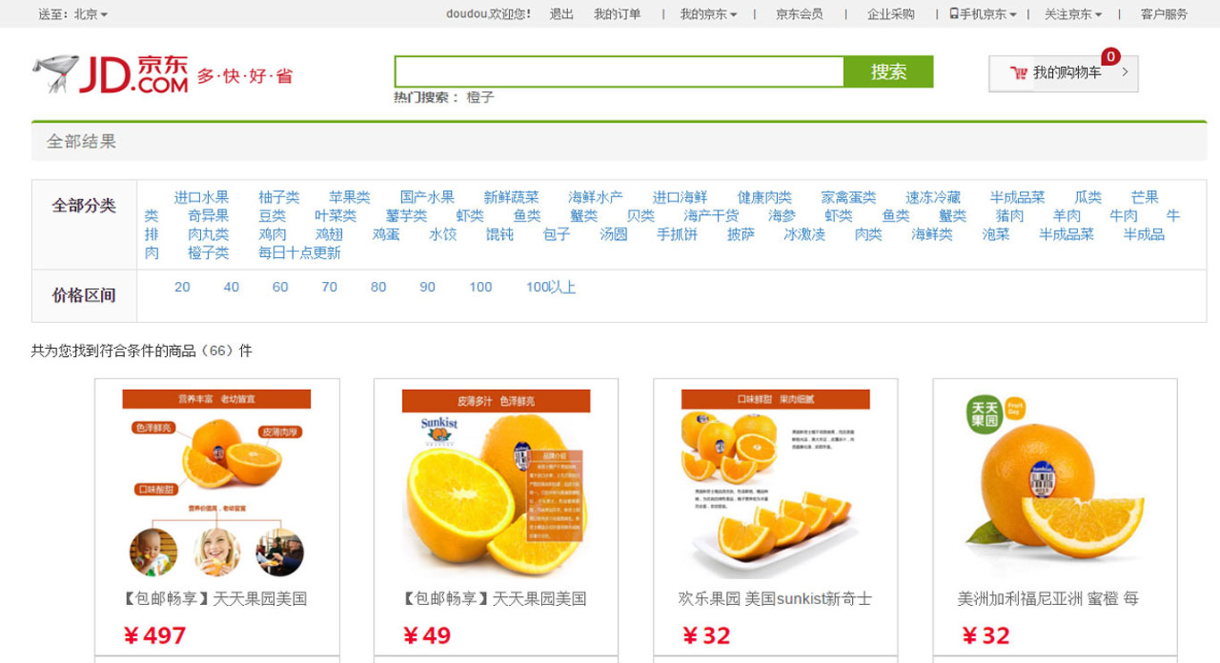Select the 猪肉 category link
This screenshot has height=663, width=1220.
tap(1009, 216)
